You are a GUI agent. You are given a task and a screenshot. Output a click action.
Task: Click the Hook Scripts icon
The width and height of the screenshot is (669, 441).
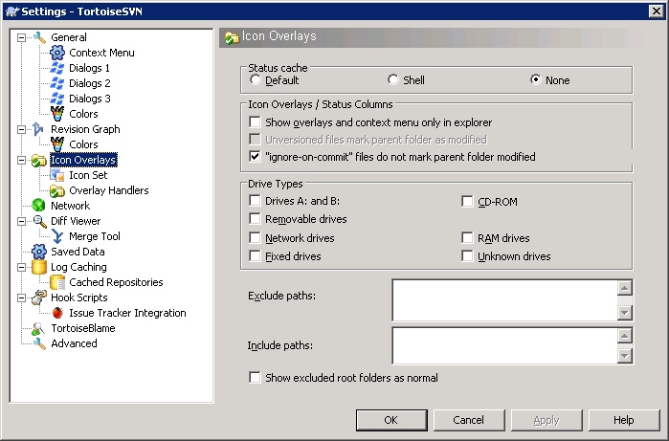point(39,298)
